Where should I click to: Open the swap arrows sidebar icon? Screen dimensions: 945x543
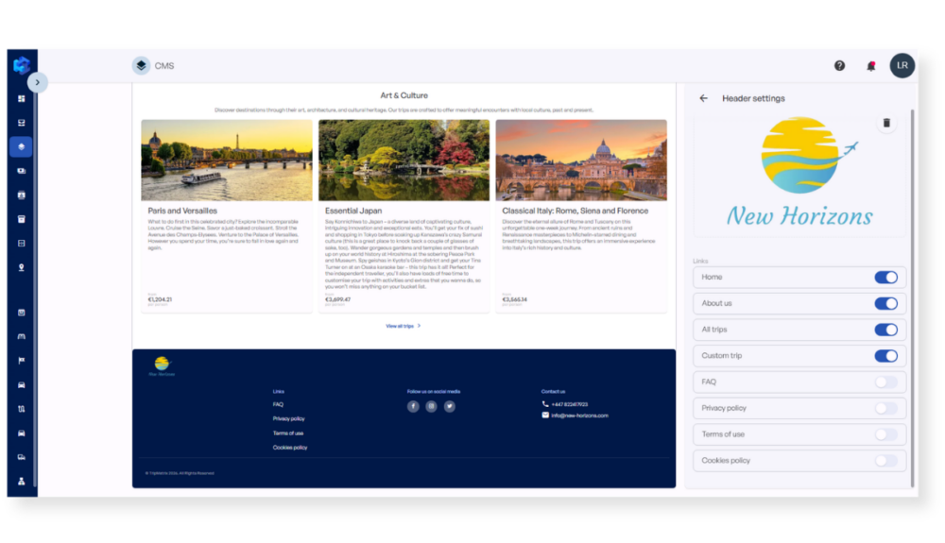point(21,409)
